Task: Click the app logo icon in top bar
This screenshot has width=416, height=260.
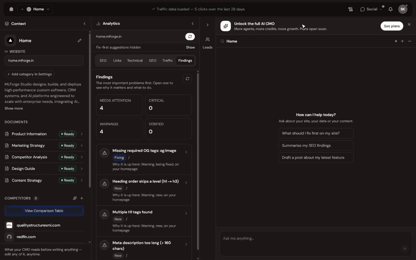Action: click(11, 9)
